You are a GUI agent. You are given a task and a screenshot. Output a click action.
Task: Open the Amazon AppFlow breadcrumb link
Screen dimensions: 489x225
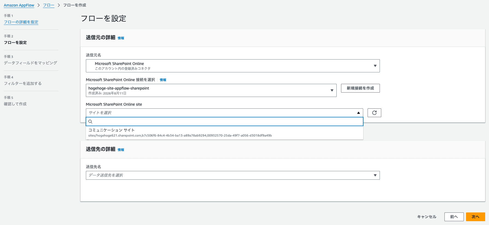pyautogui.click(x=19, y=5)
